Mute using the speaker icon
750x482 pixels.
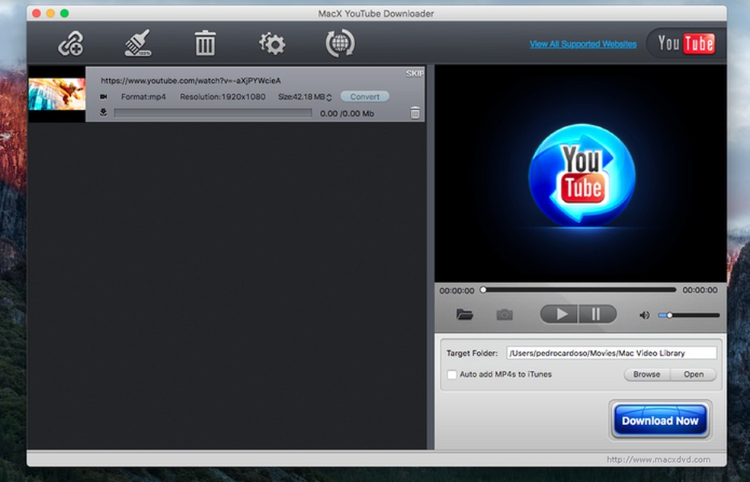644,315
